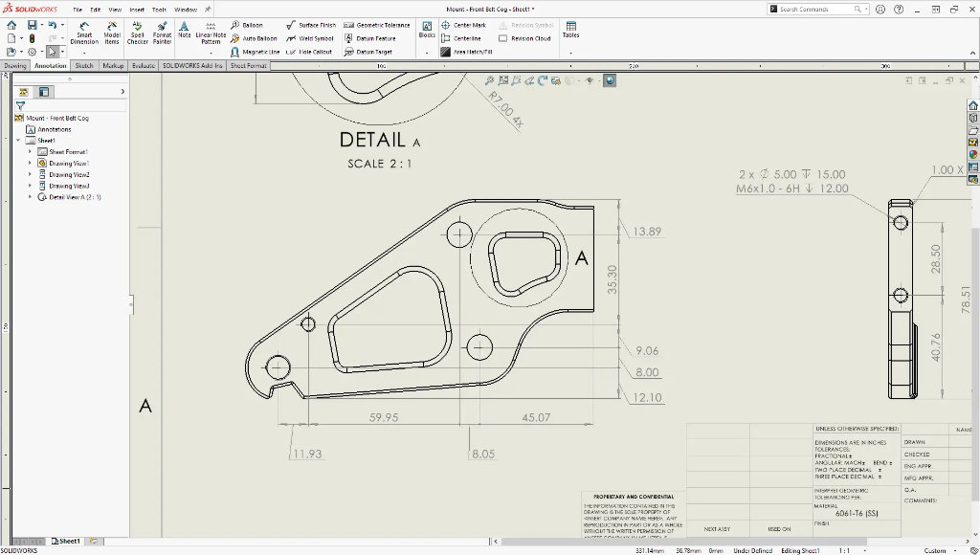Open the Appearances color ball in task pane

coord(973,154)
